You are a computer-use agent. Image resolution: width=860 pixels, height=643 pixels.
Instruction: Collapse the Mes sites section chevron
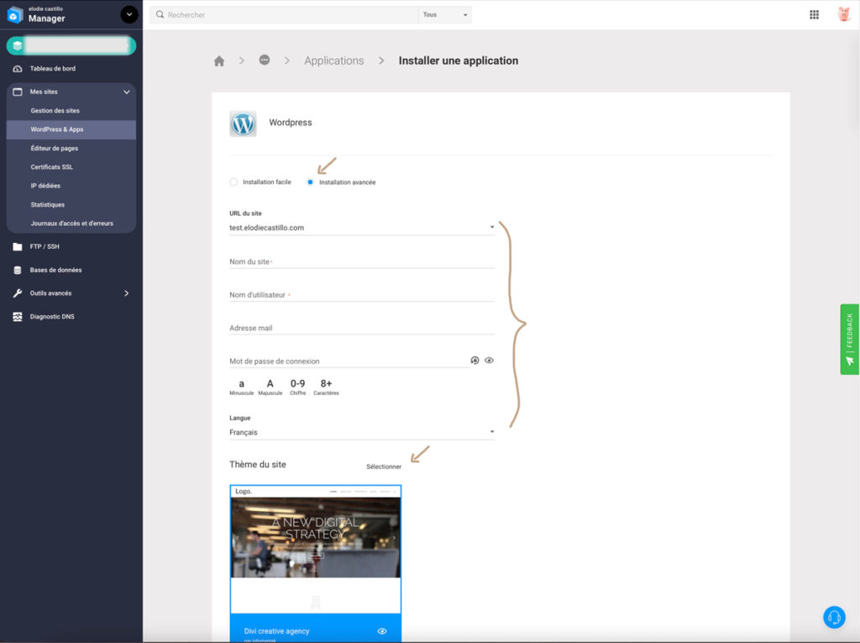(127, 92)
